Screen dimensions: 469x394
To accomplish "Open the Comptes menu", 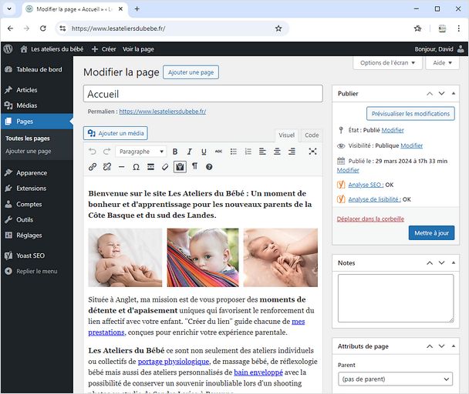I will pos(36,204).
